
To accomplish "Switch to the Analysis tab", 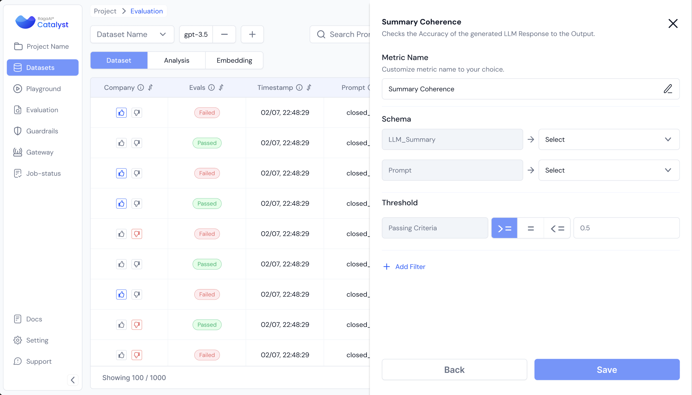I will click(x=177, y=60).
